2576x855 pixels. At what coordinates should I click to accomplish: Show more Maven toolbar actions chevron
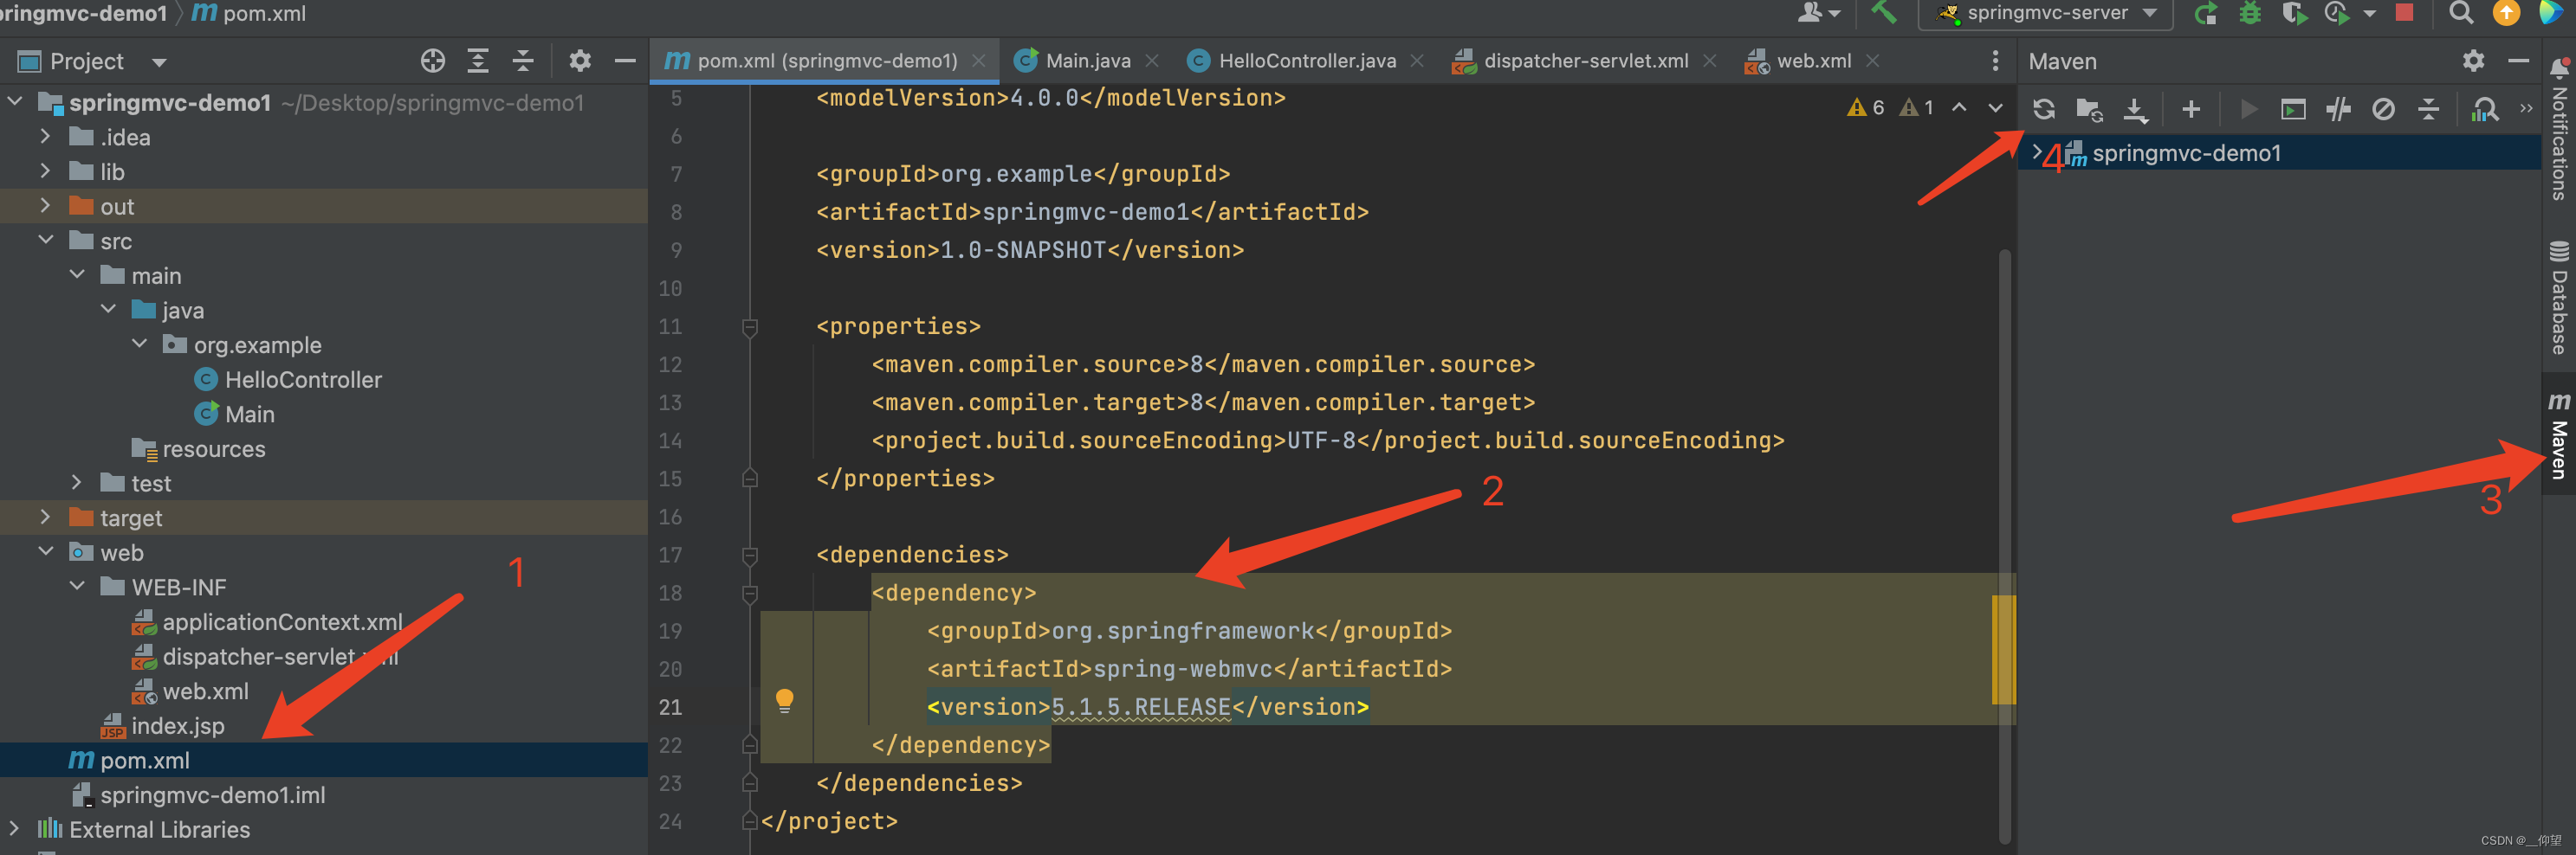point(2526,108)
